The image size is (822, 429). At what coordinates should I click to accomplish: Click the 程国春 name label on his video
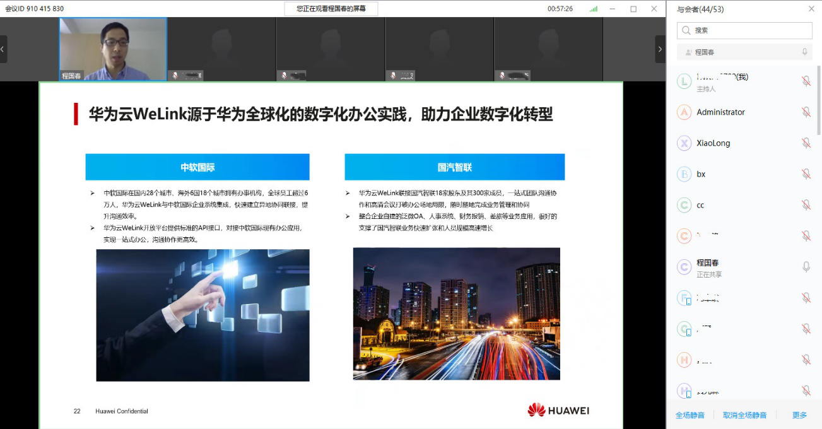pos(71,76)
